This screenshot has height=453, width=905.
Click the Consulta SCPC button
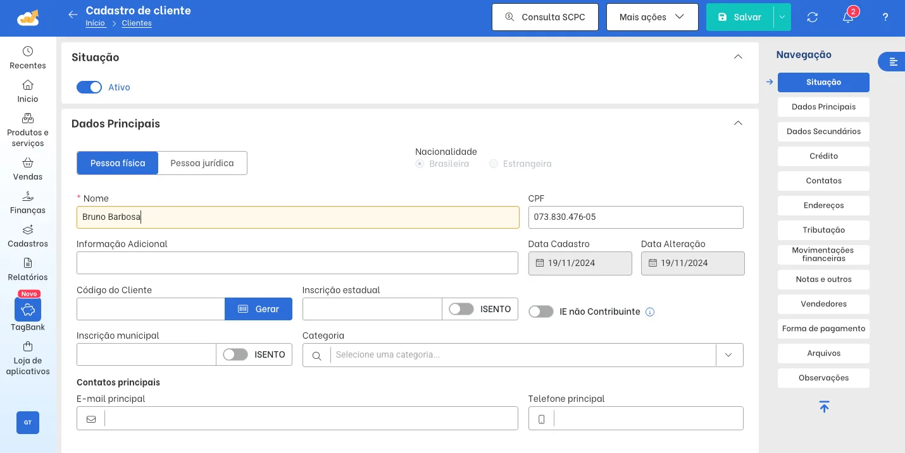545,17
